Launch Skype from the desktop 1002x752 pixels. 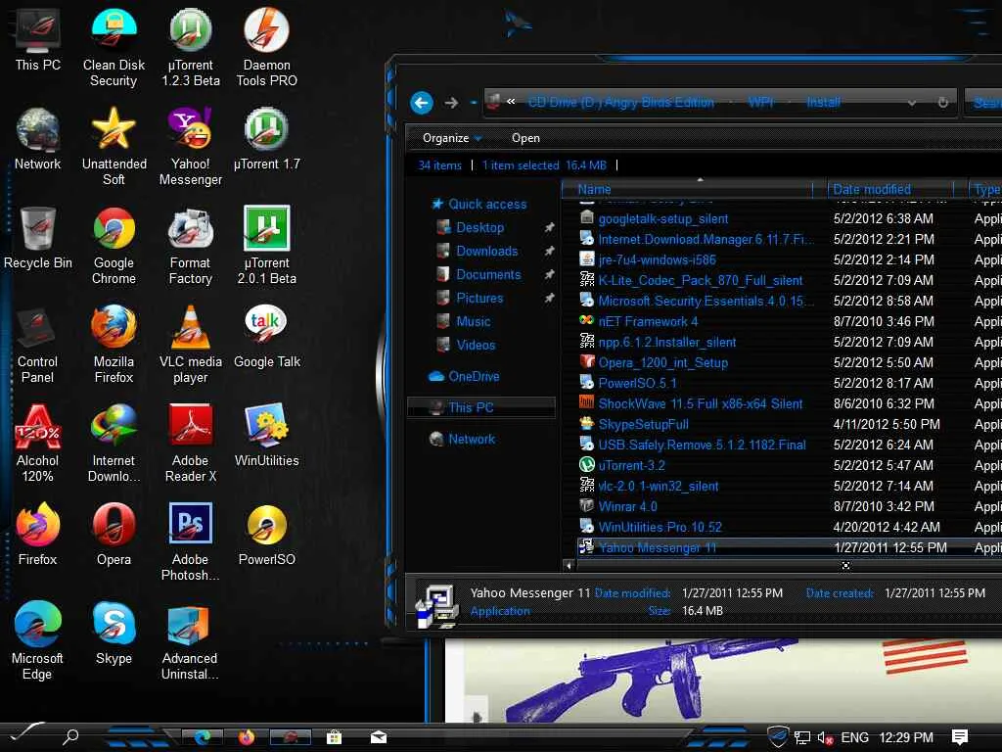click(x=114, y=634)
